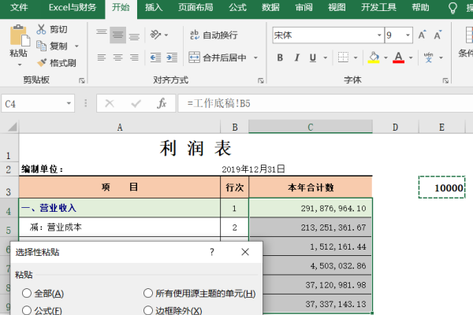This screenshot has height=315, width=473.
Task: Expand merge and center dropdown arrow
Action: [x=255, y=57]
